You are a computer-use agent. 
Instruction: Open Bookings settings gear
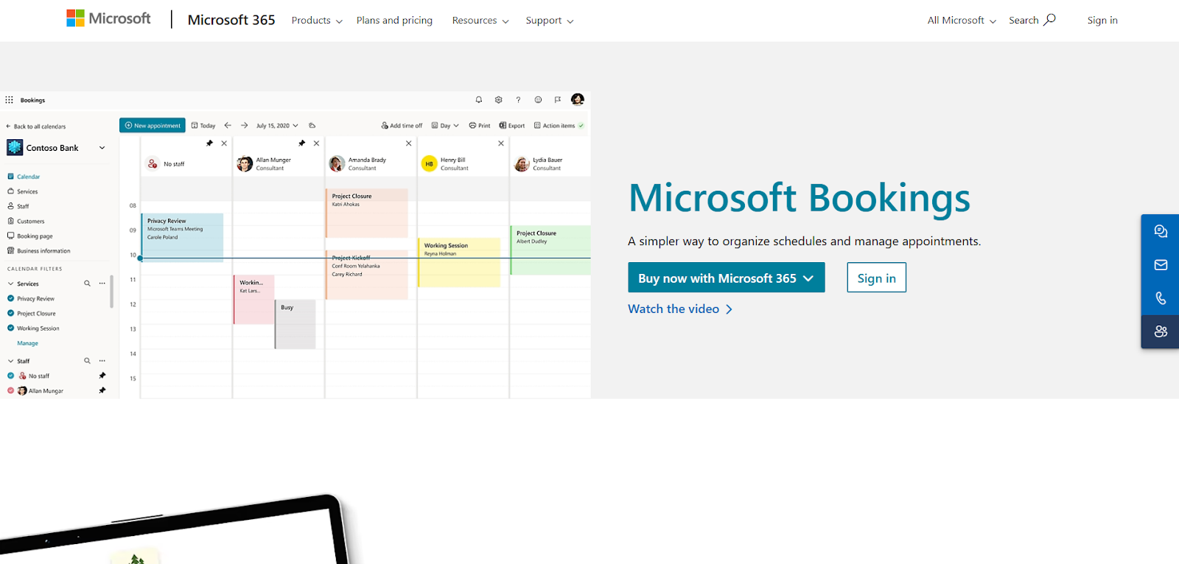[x=499, y=99]
